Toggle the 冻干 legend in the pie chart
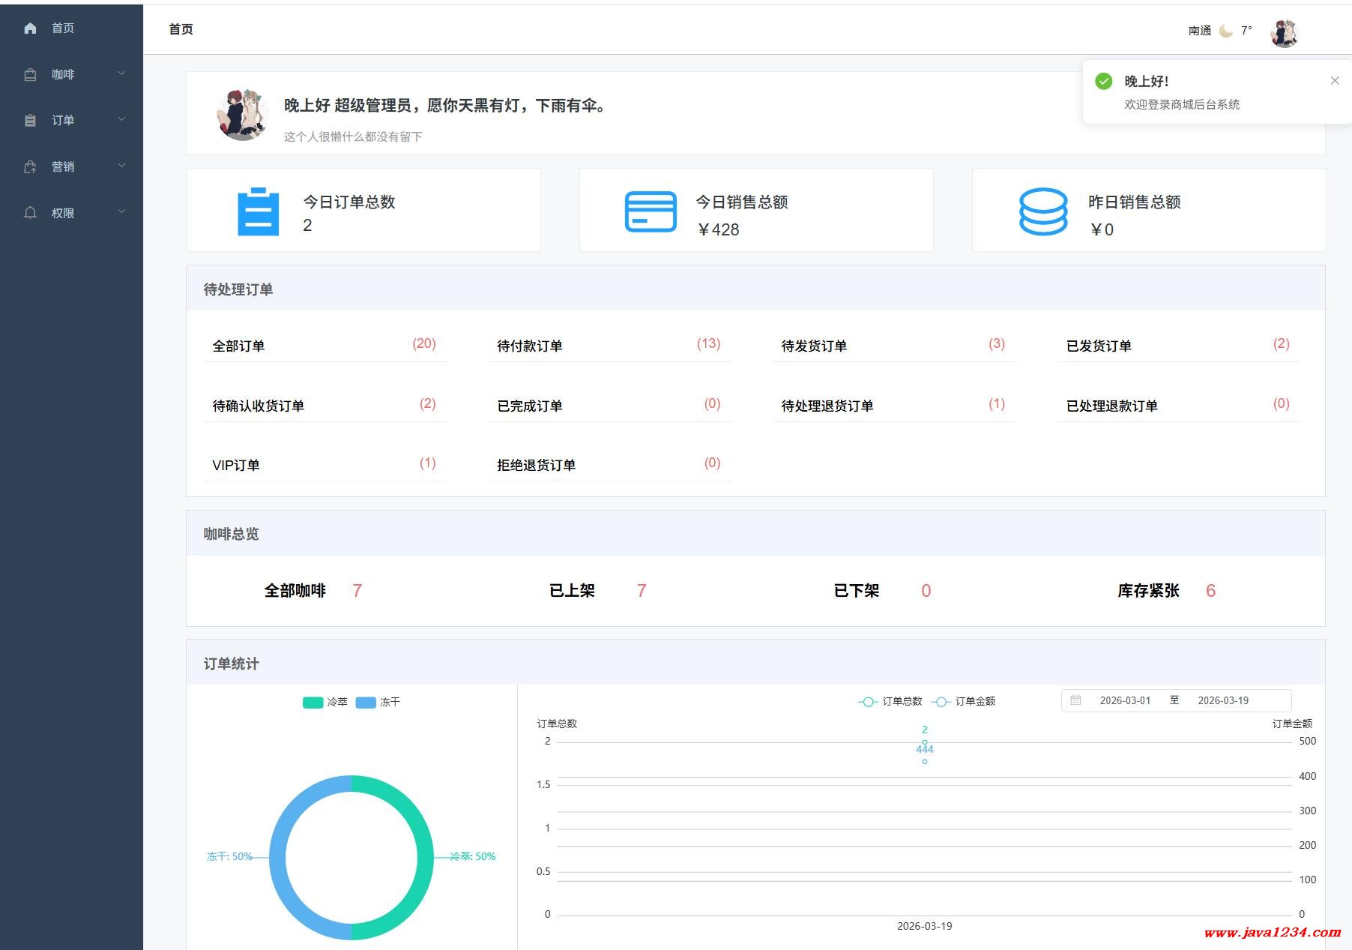Screen dimensions: 1352x950 pyautogui.click(x=378, y=702)
